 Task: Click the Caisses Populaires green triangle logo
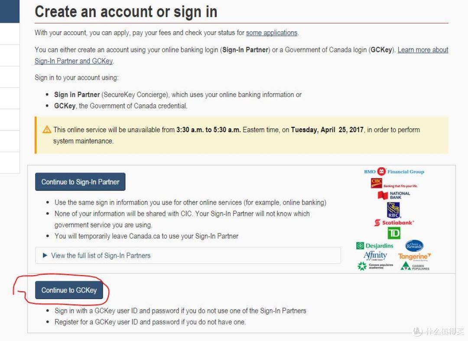[415, 266]
